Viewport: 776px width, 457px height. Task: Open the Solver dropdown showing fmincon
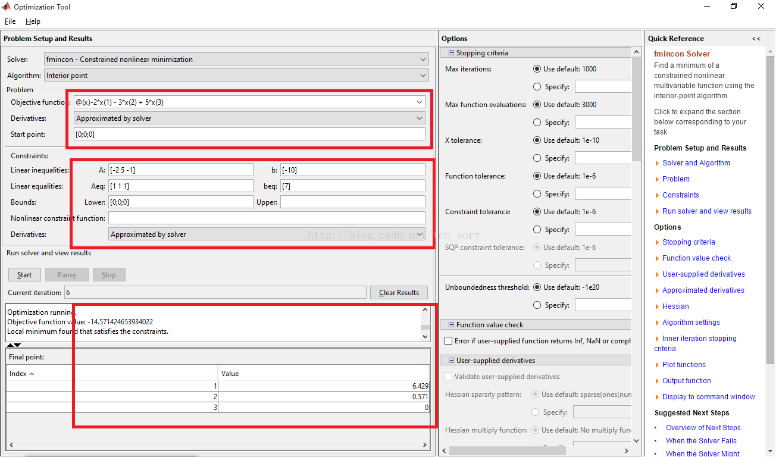coord(237,60)
